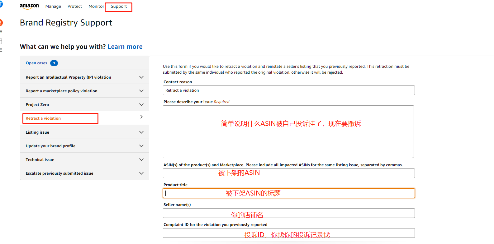Expand the Listing issue section
Viewport: 494px width, 244px height.
pos(84,132)
